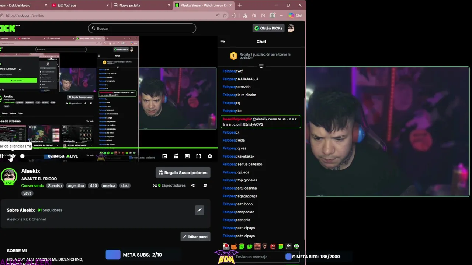Open the profile avatar menu in Kick header

coord(291,28)
